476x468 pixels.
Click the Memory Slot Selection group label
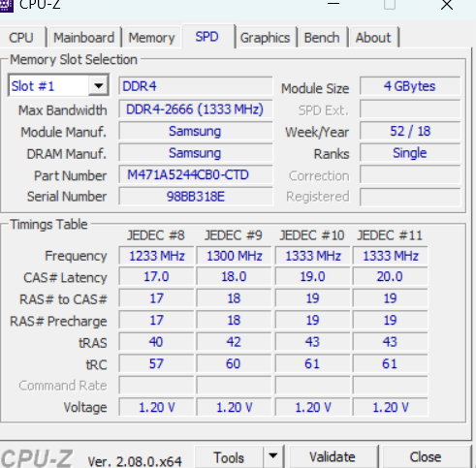[x=74, y=60]
